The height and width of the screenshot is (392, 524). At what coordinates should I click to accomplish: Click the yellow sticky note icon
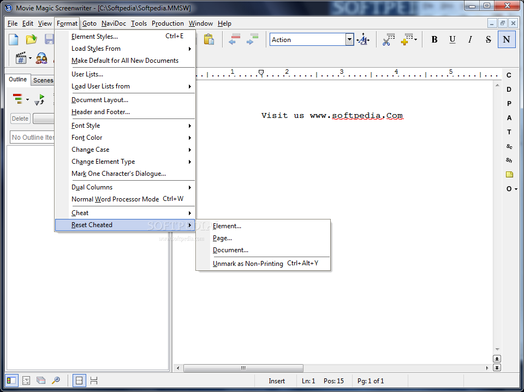tap(509, 175)
